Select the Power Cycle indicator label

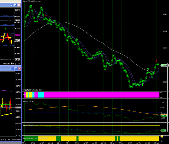(x=28, y=102)
